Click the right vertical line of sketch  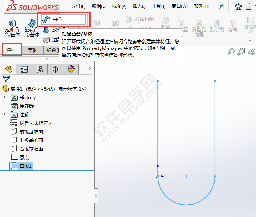(215, 128)
